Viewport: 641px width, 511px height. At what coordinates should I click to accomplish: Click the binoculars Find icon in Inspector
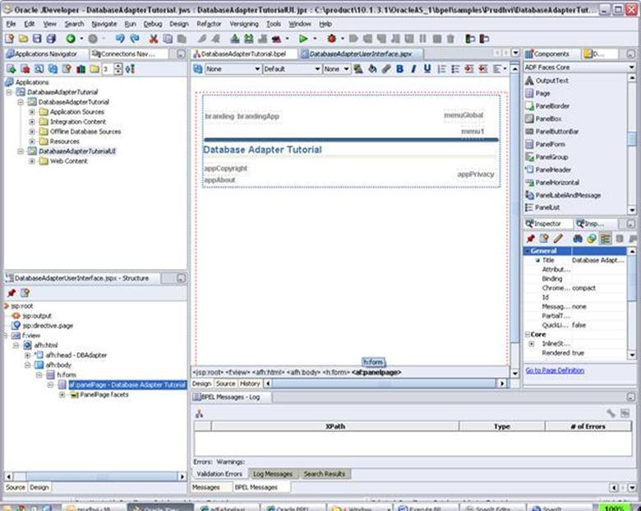point(577,239)
